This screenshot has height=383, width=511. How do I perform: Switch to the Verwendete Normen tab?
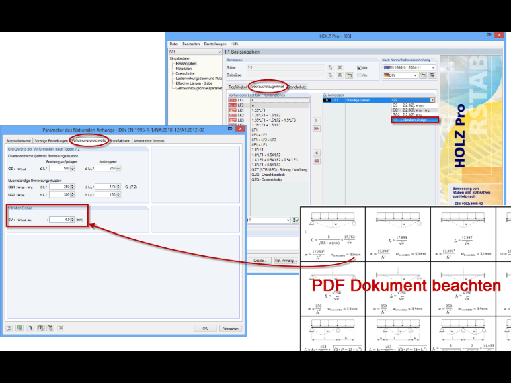click(x=149, y=141)
